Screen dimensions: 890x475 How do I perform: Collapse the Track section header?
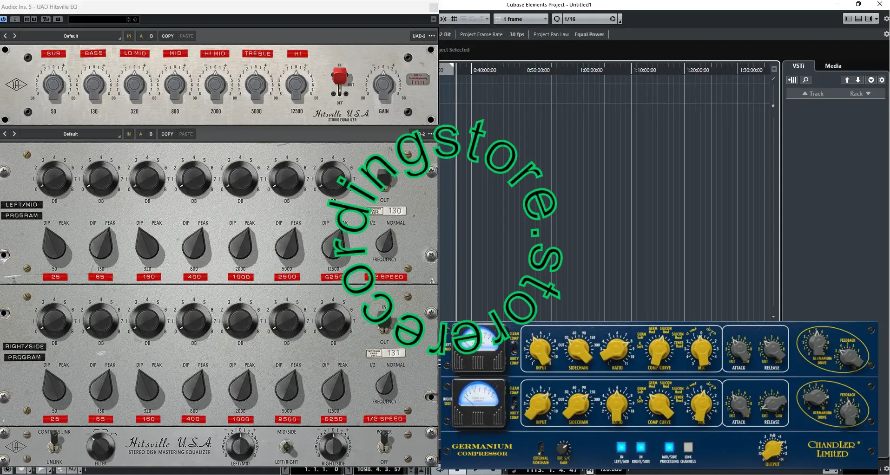tap(813, 94)
